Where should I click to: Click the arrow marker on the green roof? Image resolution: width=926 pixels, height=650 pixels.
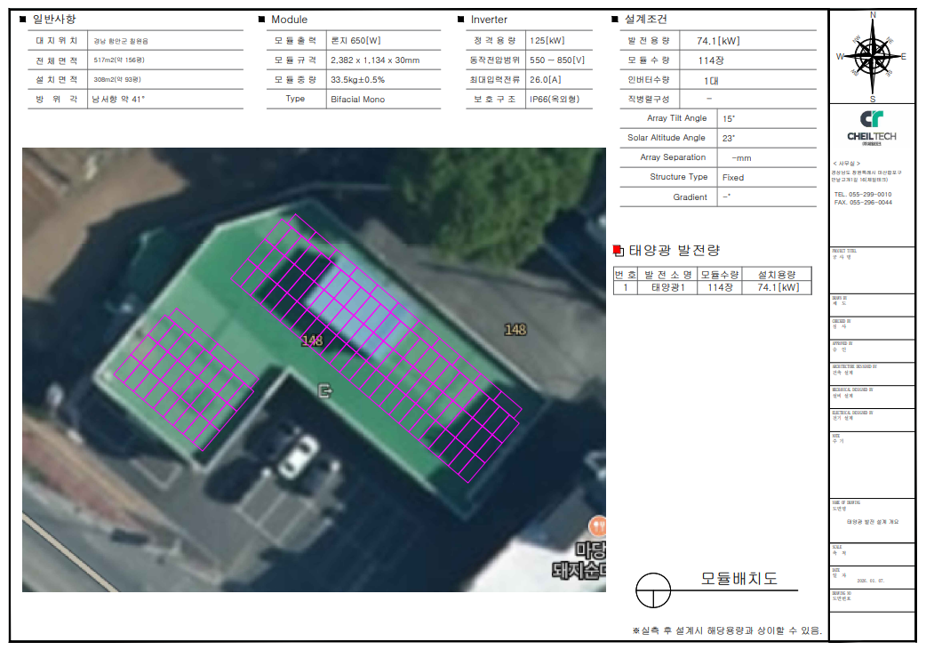324,389
